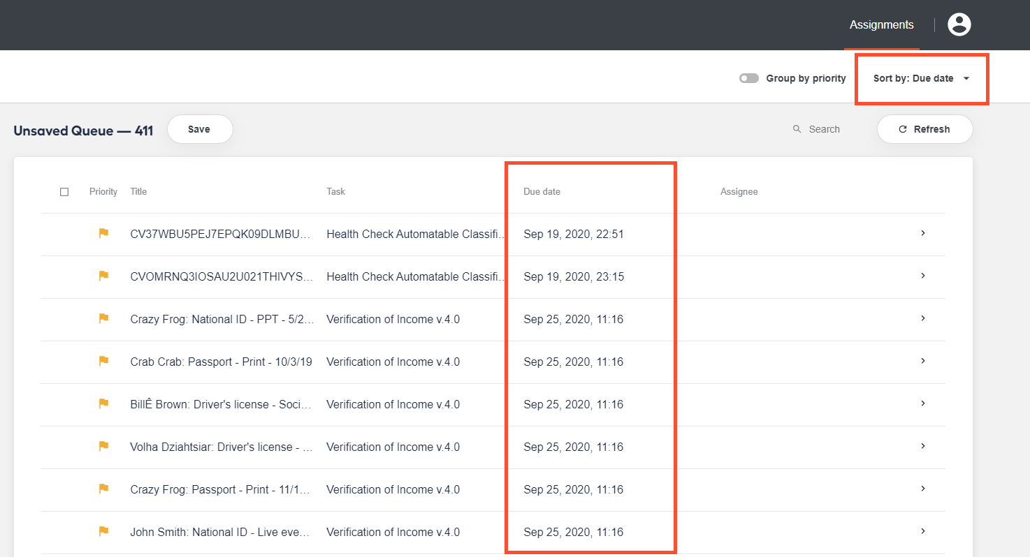Click the Task column header

(335, 191)
